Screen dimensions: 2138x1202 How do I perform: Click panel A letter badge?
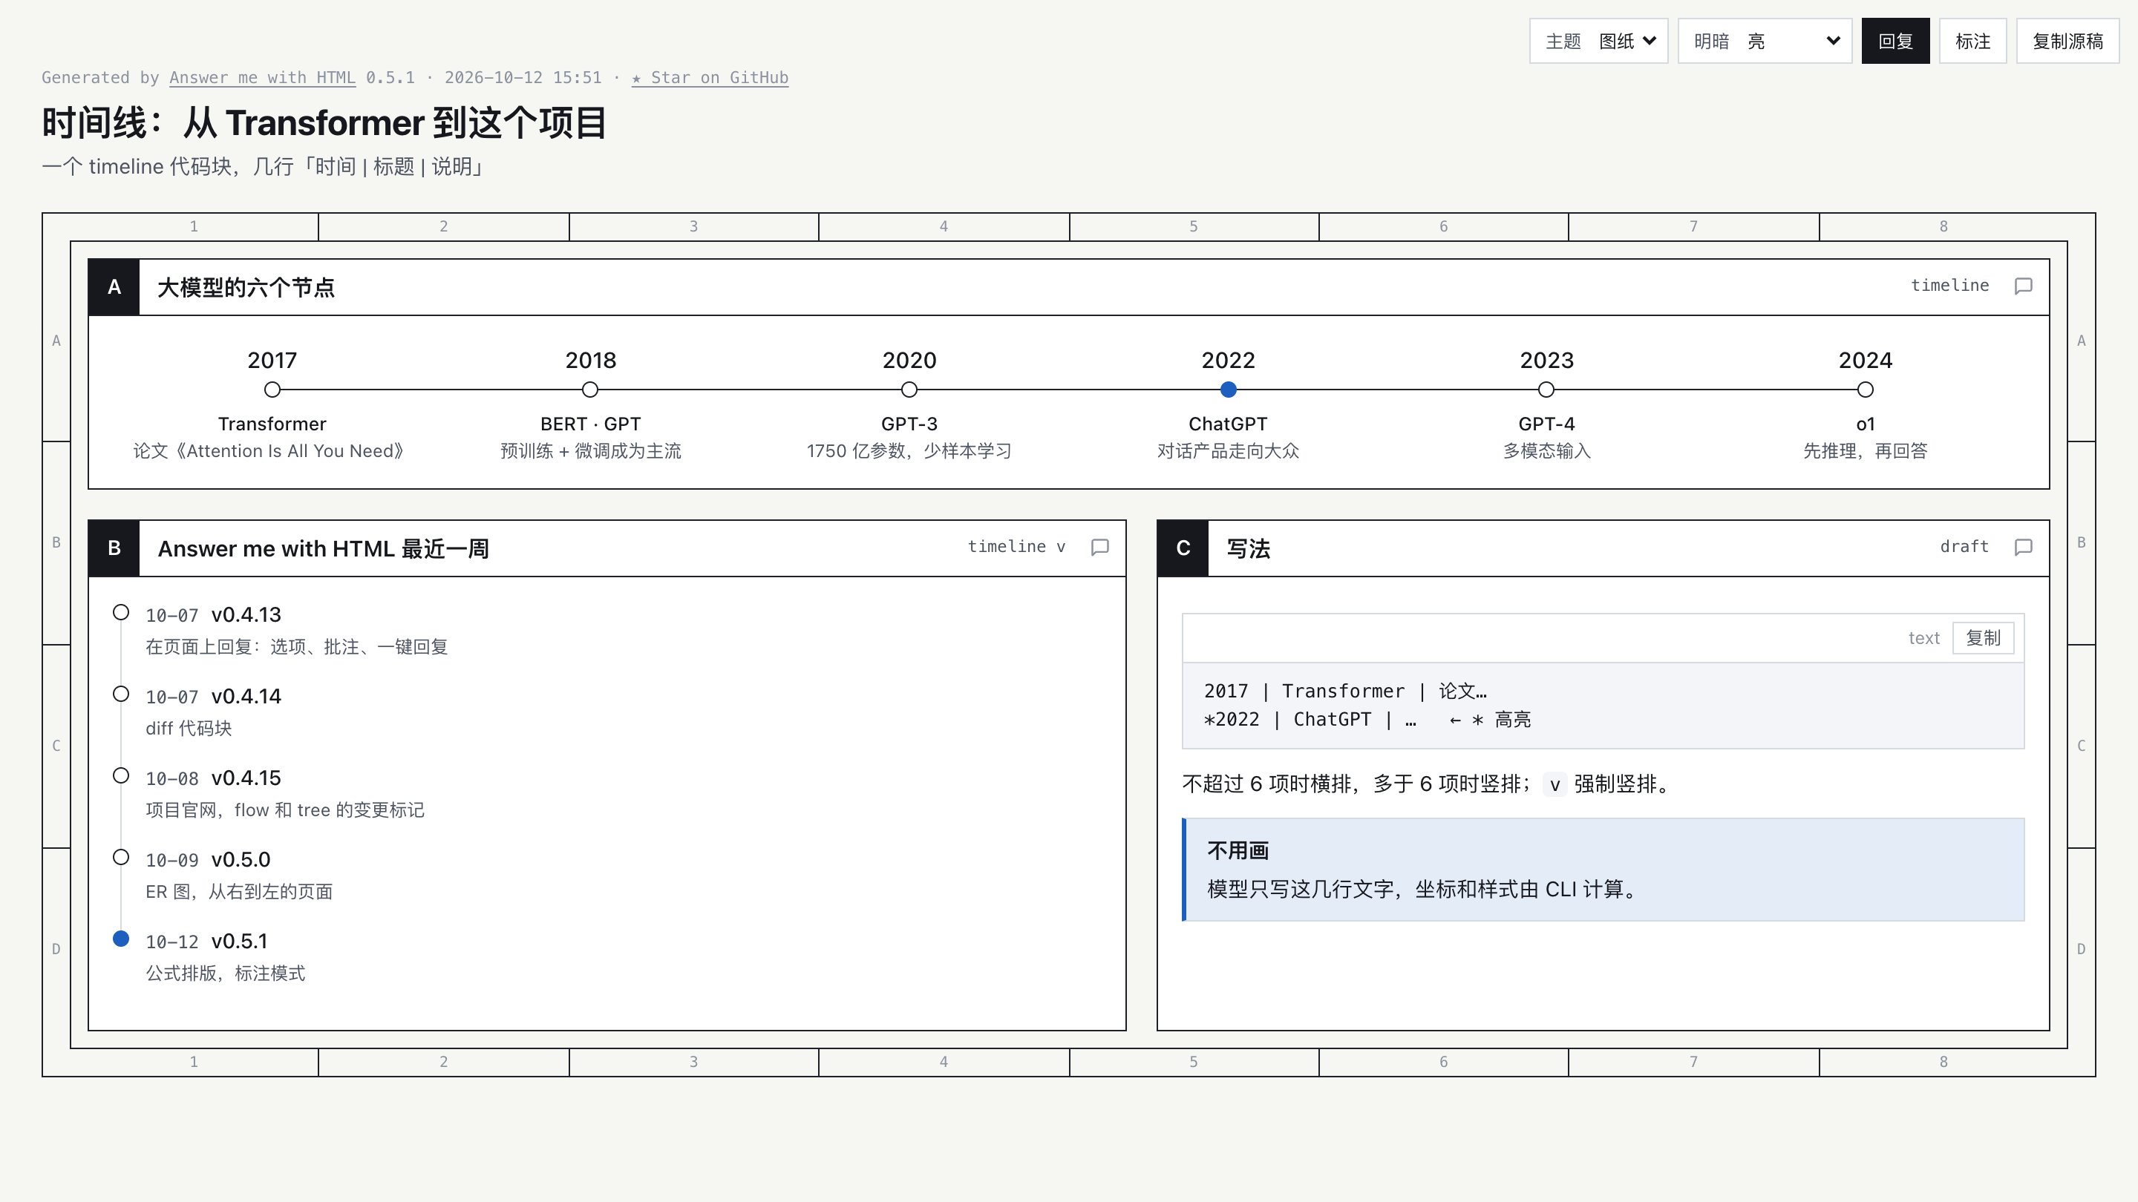tap(114, 287)
